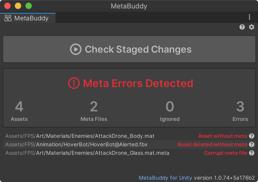Select the AttackDrone_Glass.mat.meta file row
Screen dimensions: 258x182
coord(87,153)
